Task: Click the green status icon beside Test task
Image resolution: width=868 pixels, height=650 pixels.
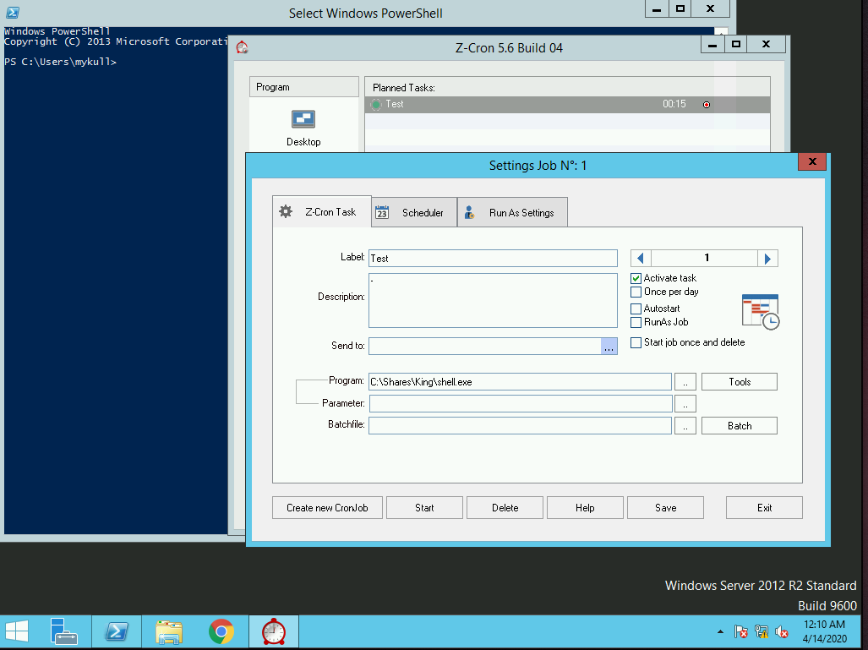Action: click(376, 104)
